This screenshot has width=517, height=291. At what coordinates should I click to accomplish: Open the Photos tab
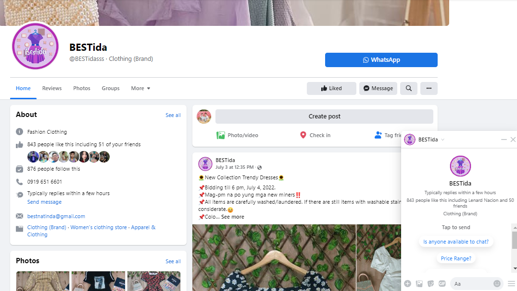[82, 88]
